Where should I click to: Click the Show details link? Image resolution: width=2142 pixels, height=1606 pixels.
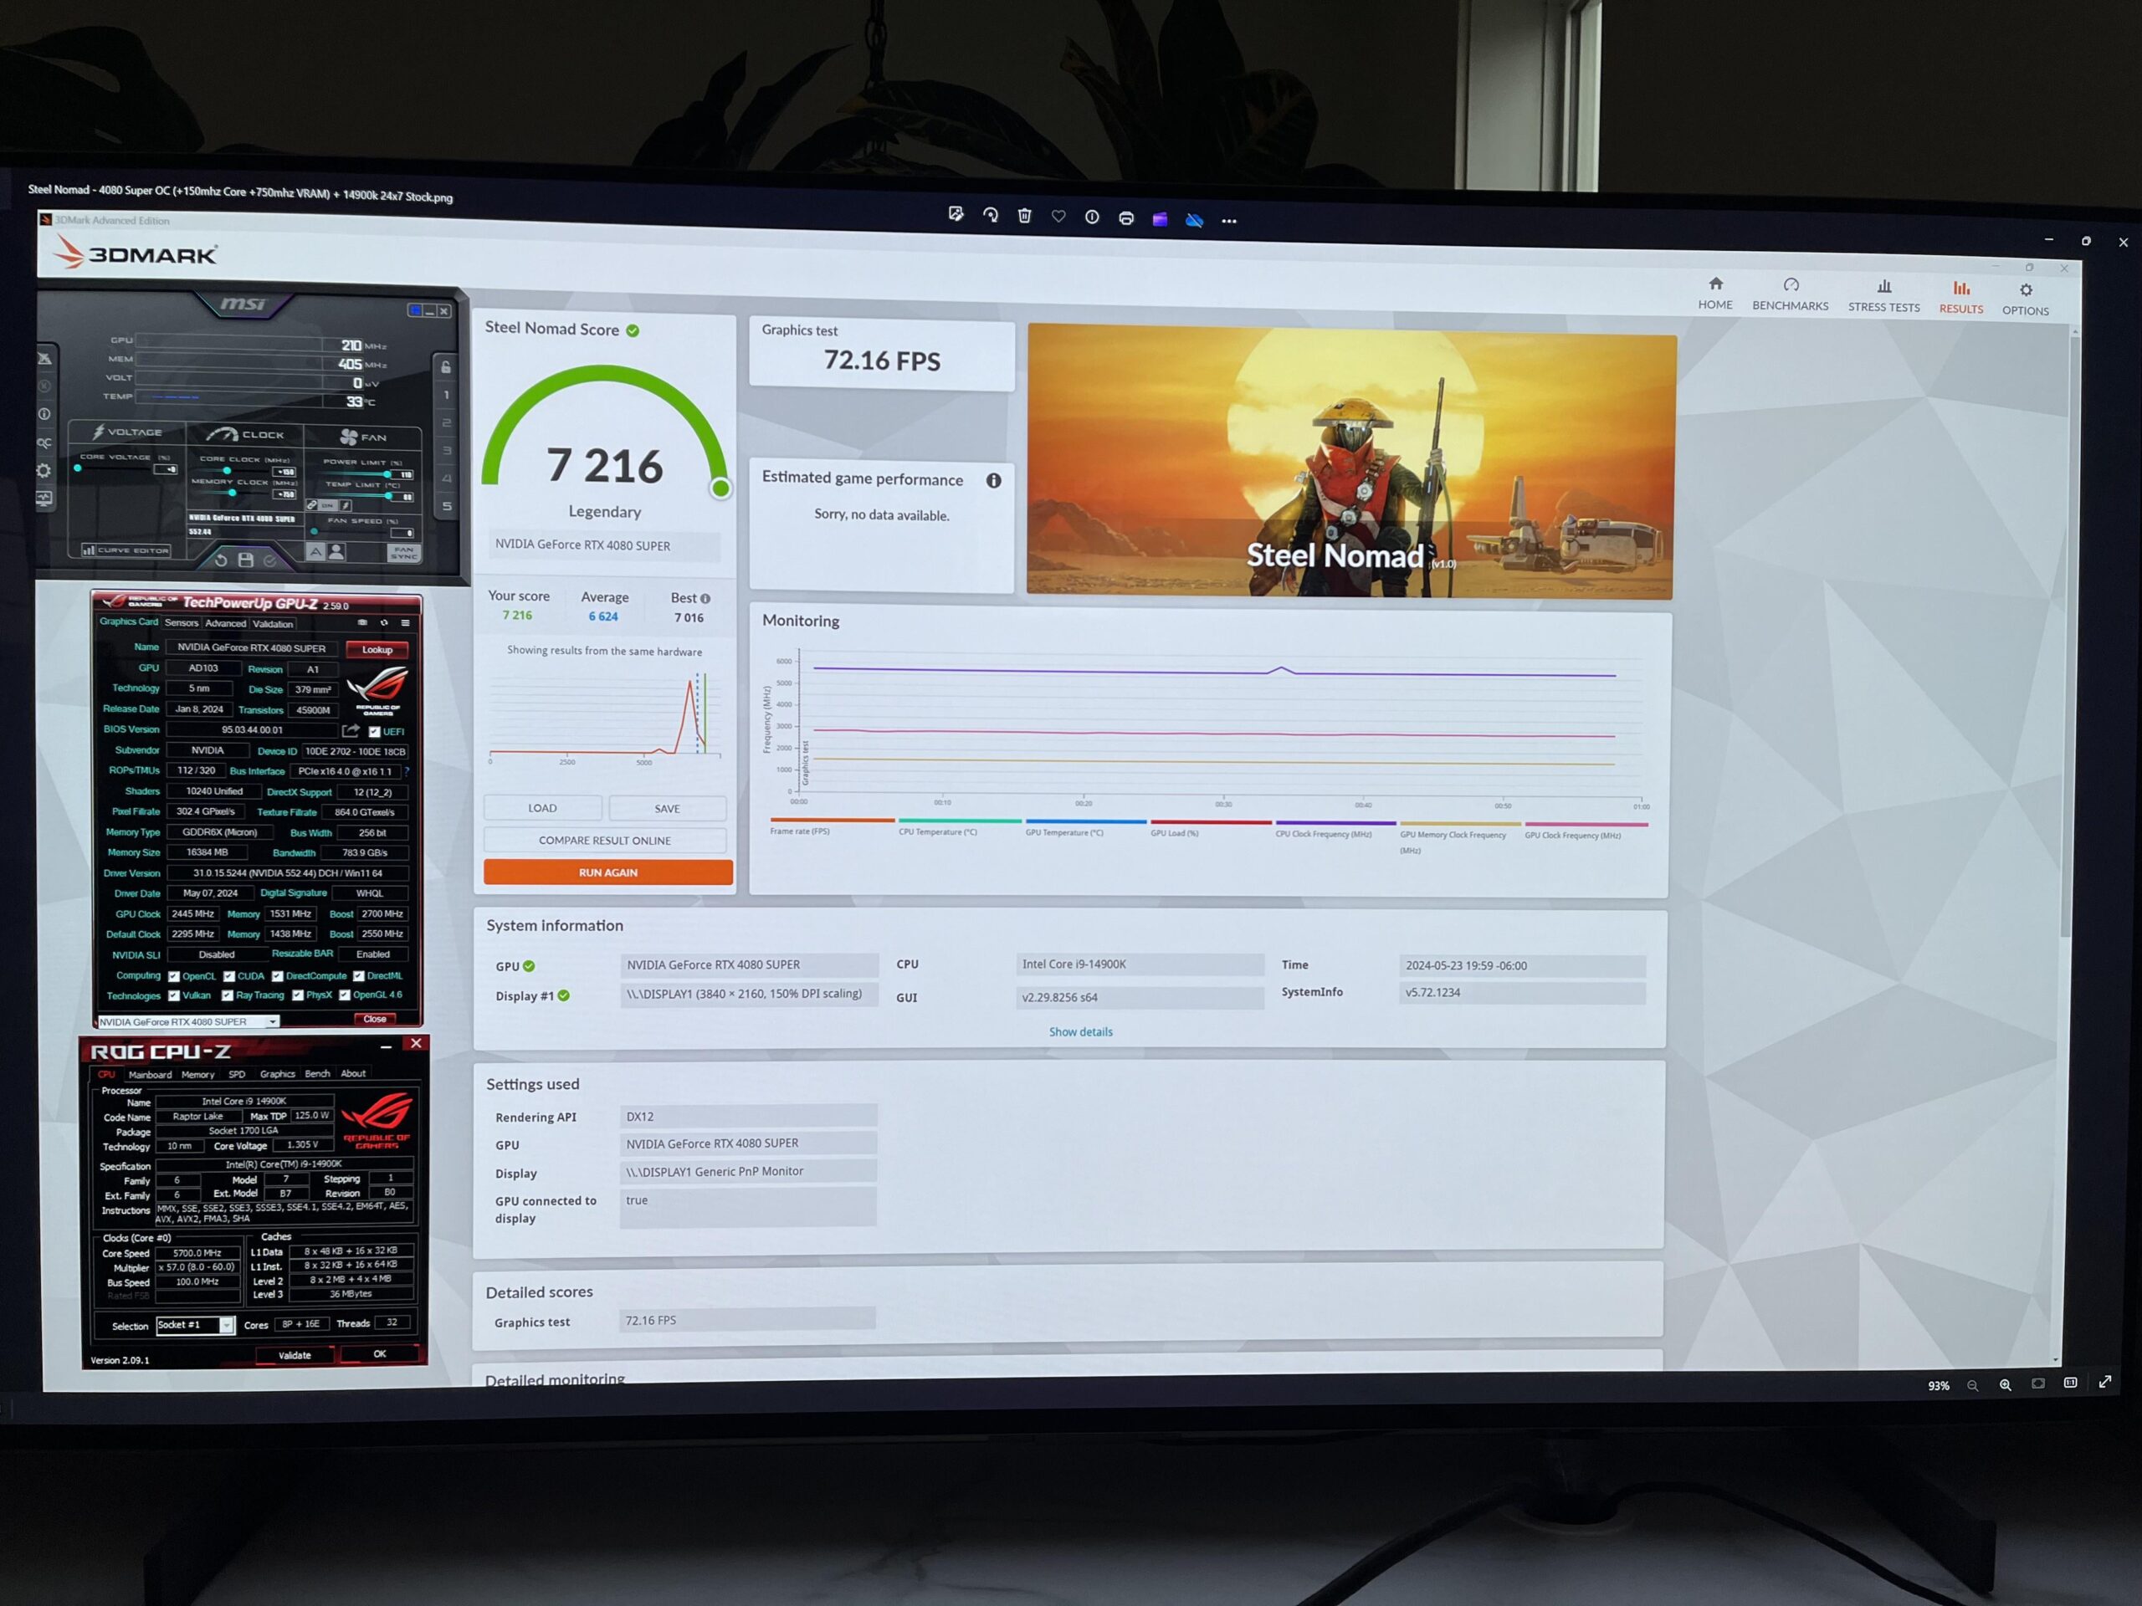point(1081,1032)
